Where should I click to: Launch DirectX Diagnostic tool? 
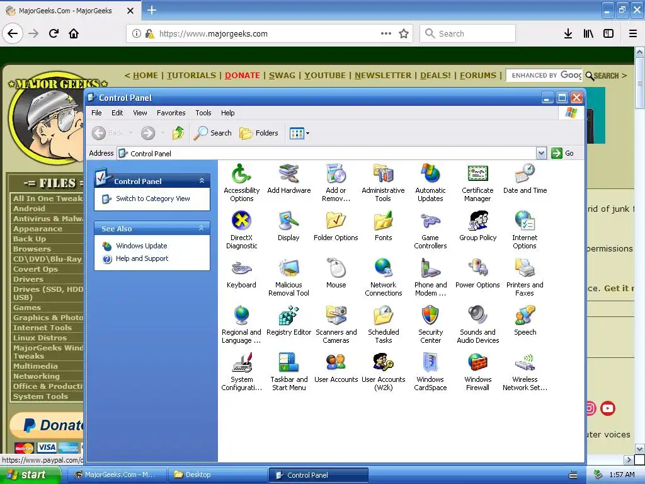(x=241, y=230)
